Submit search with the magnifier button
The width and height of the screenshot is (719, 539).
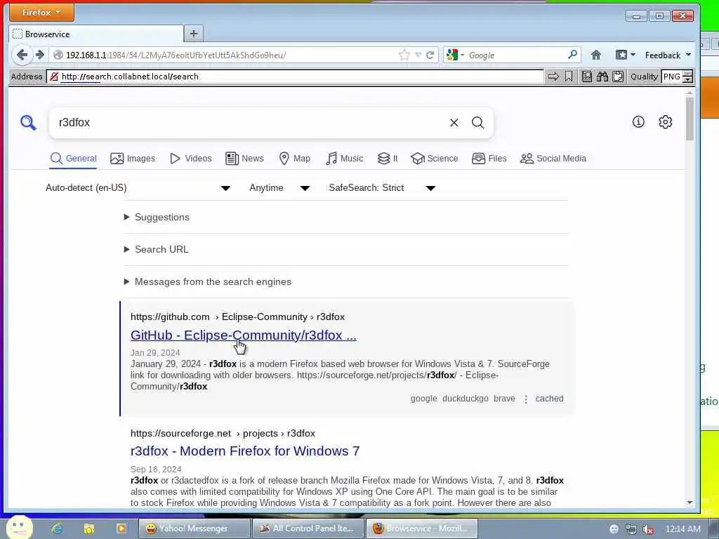point(477,122)
